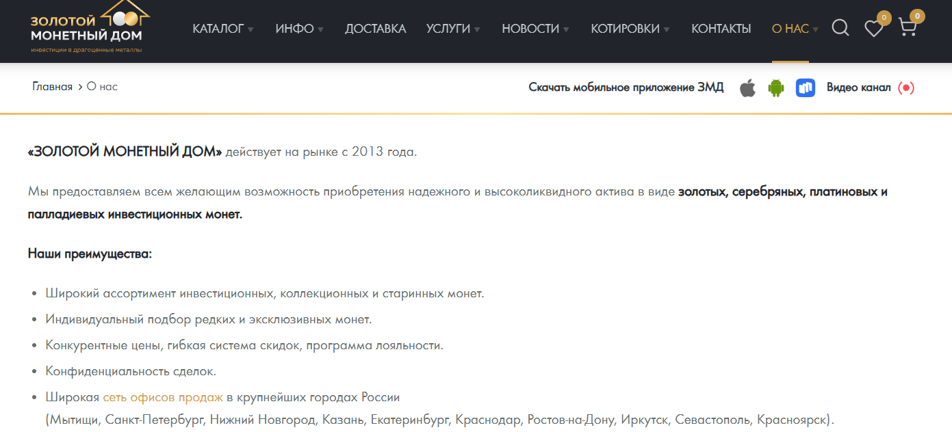Click the Индивидуальный подбор редких монет item

pos(209,319)
